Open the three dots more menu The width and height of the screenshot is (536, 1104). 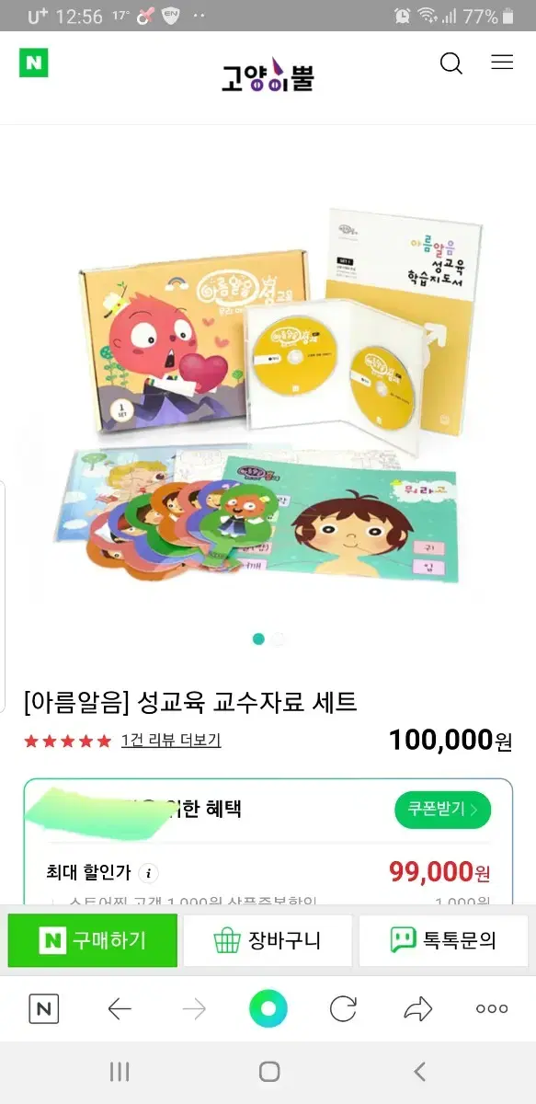pos(492,1009)
